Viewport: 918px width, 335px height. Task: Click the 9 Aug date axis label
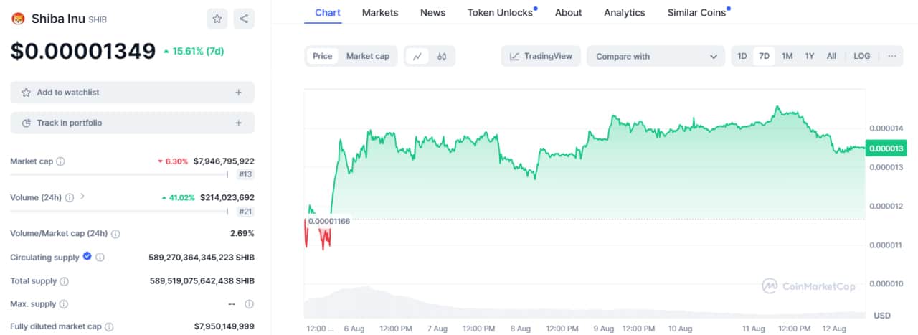tap(603, 329)
